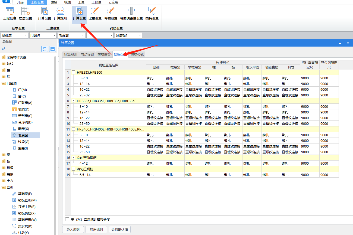Screen dimensions: 353x235
Task: Open 楼层设置 floor settings icon
Action: [x=26, y=14]
